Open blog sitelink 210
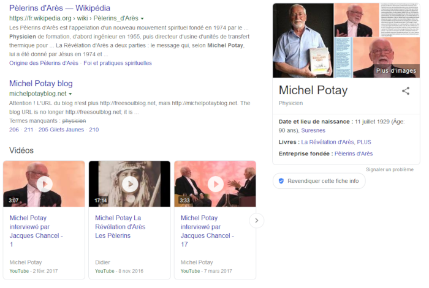429x288 pixels. pyautogui.click(x=94, y=130)
